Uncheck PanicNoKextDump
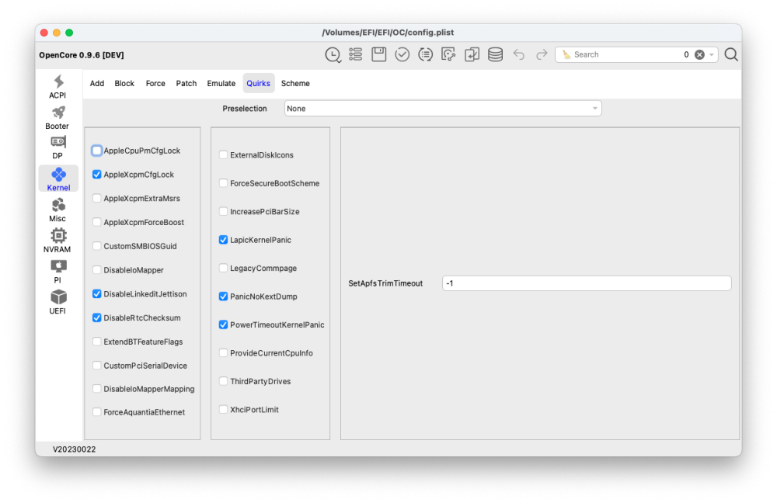Image resolution: width=777 pixels, height=503 pixels. (x=223, y=296)
